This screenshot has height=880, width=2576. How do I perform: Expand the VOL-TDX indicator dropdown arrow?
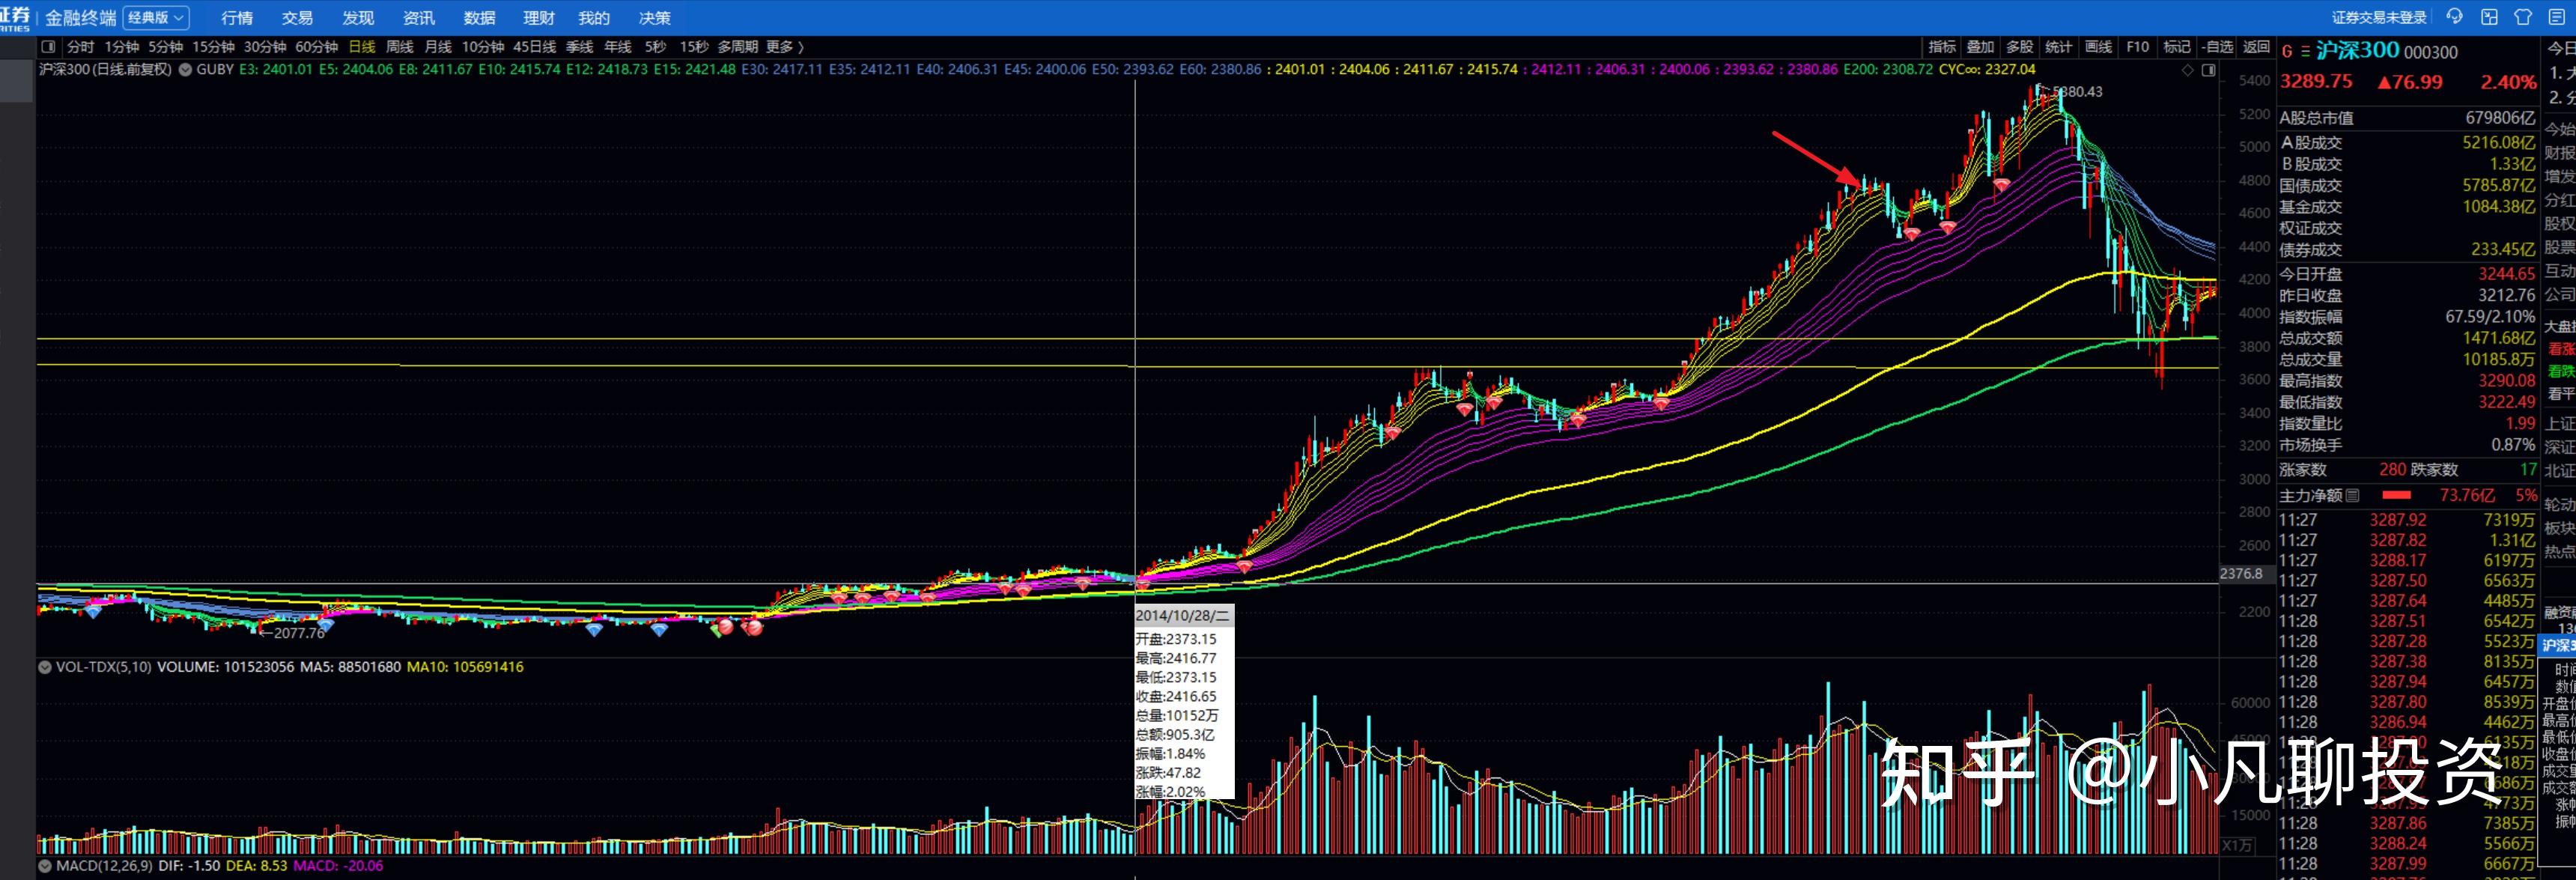[44, 667]
